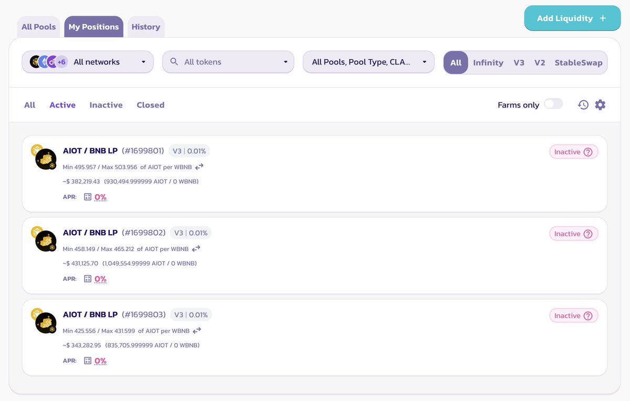
Task: Expand the All tokens dropdown arrow
Action: tap(286, 62)
